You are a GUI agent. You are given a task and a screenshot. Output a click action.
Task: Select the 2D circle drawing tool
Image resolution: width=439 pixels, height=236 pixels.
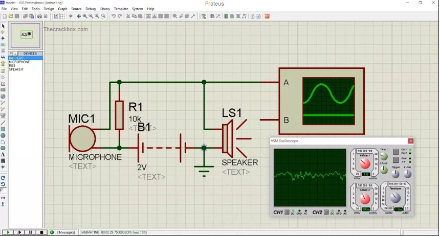coord(3,135)
